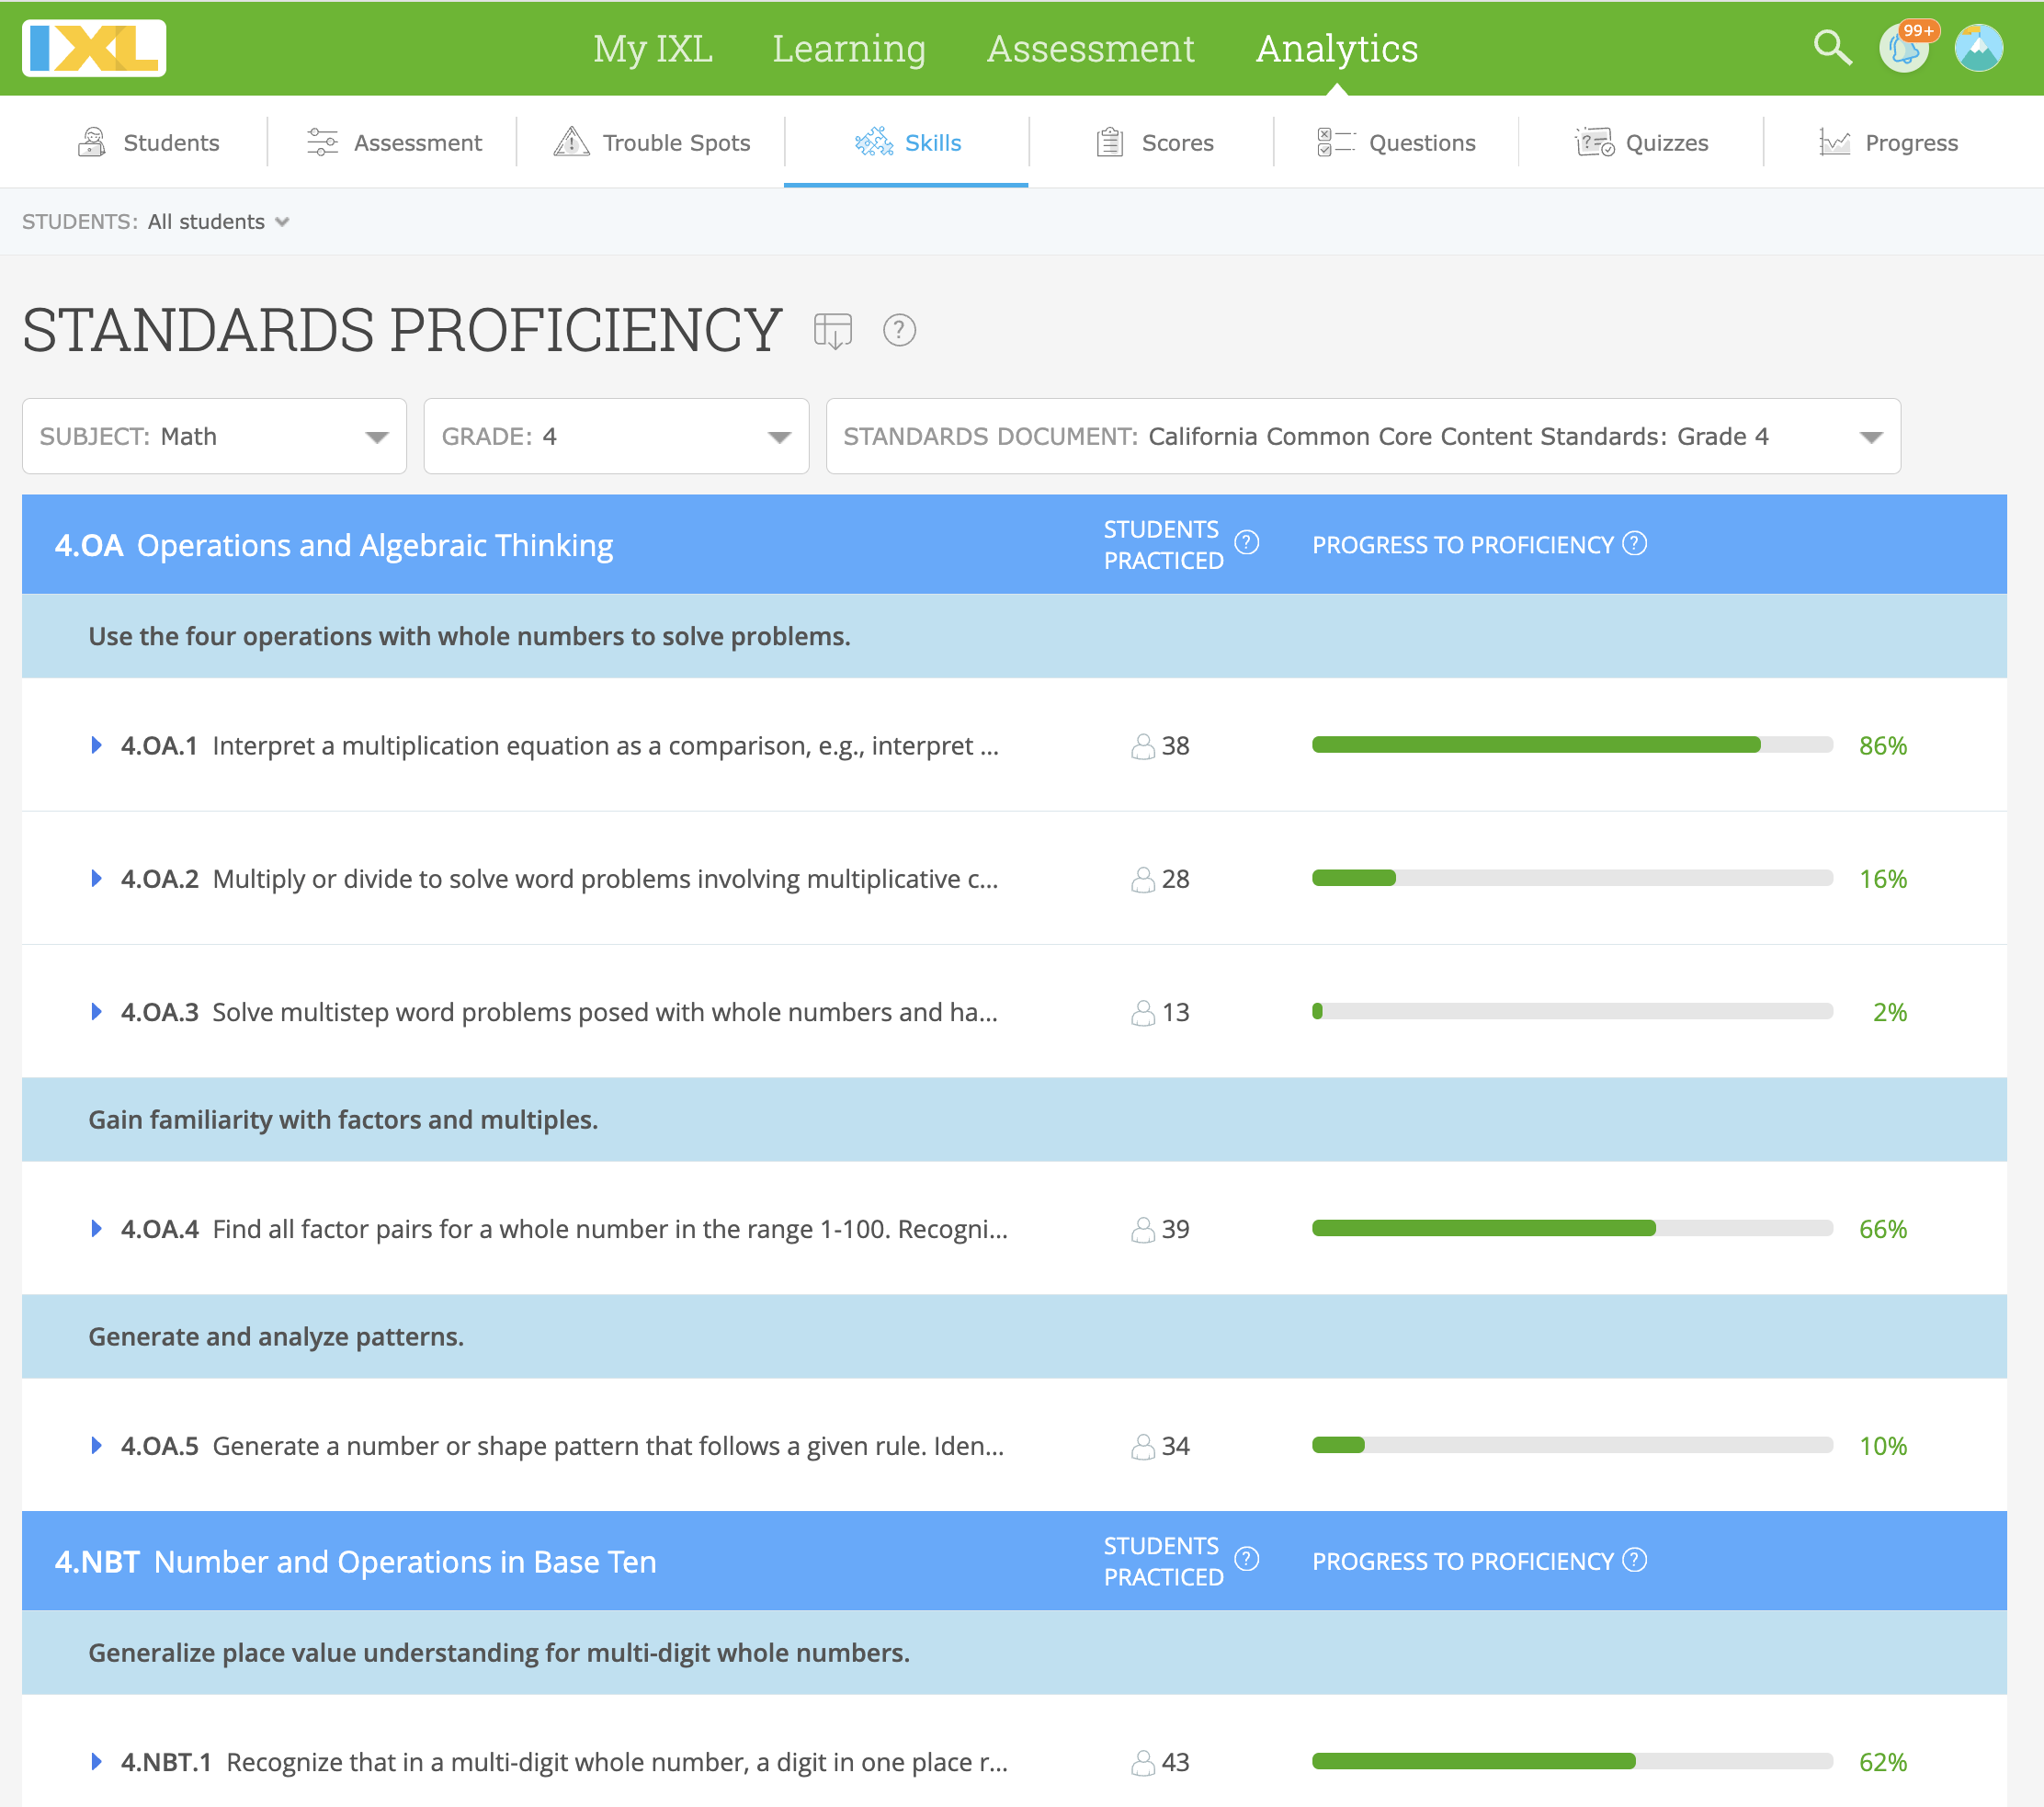The width and height of the screenshot is (2044, 1807).
Task: Expand standard 4.OA.1 details
Action: [96, 745]
